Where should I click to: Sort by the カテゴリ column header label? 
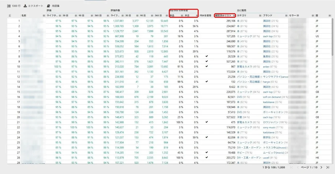241,15
